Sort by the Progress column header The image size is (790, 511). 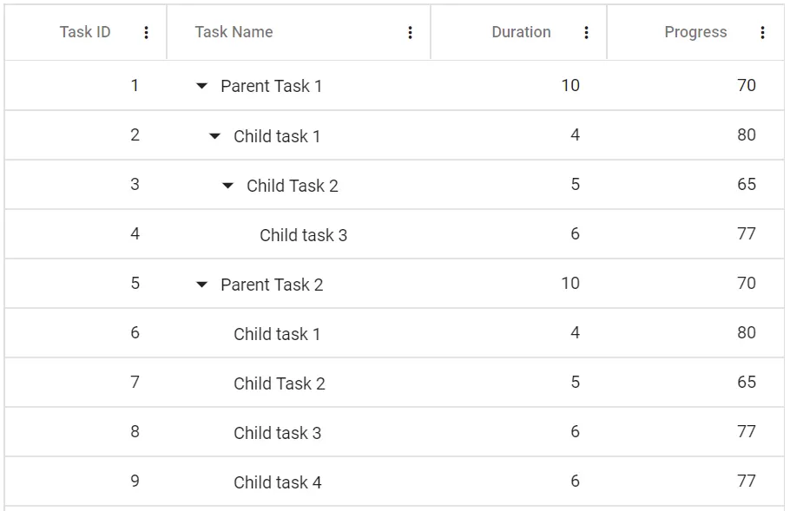[695, 32]
